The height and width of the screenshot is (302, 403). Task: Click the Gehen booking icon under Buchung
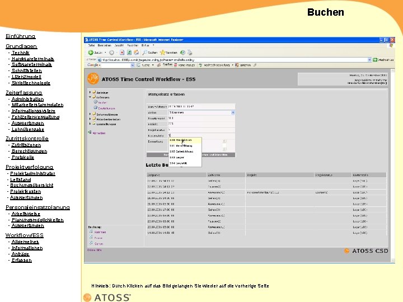coord(91,243)
